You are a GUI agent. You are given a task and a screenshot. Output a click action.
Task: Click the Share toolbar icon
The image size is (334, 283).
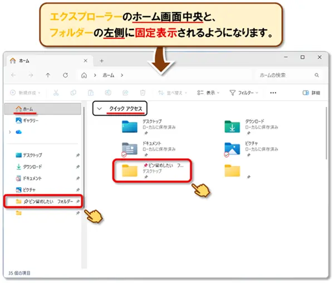(125, 92)
